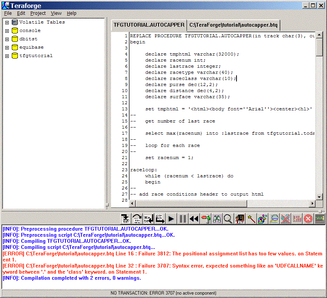Click the console yellow database icon
Screen dimensions: 327x298
(x=15, y=30)
